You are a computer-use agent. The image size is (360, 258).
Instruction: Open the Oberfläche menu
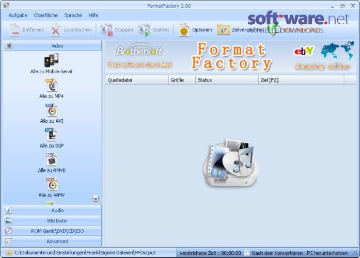tap(45, 15)
